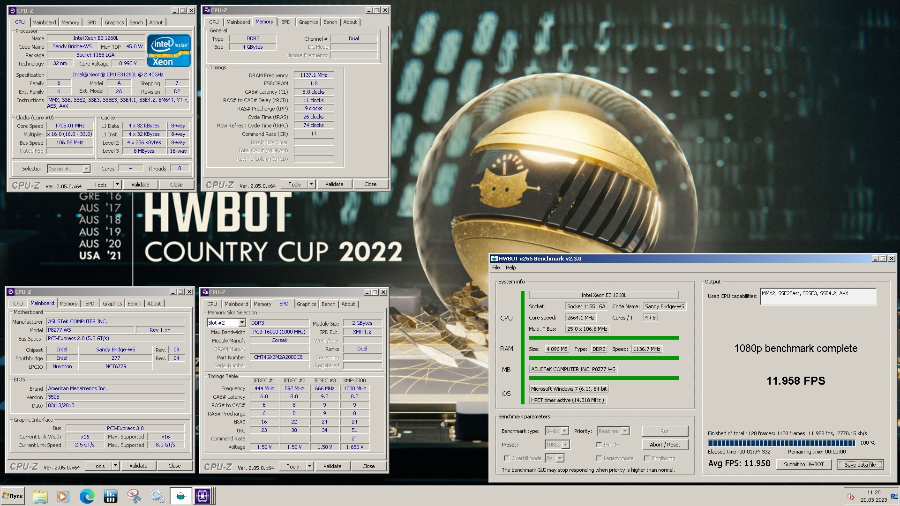Switch to Bench tab in top-left CPU-Z
The image size is (900, 506).
click(x=136, y=22)
